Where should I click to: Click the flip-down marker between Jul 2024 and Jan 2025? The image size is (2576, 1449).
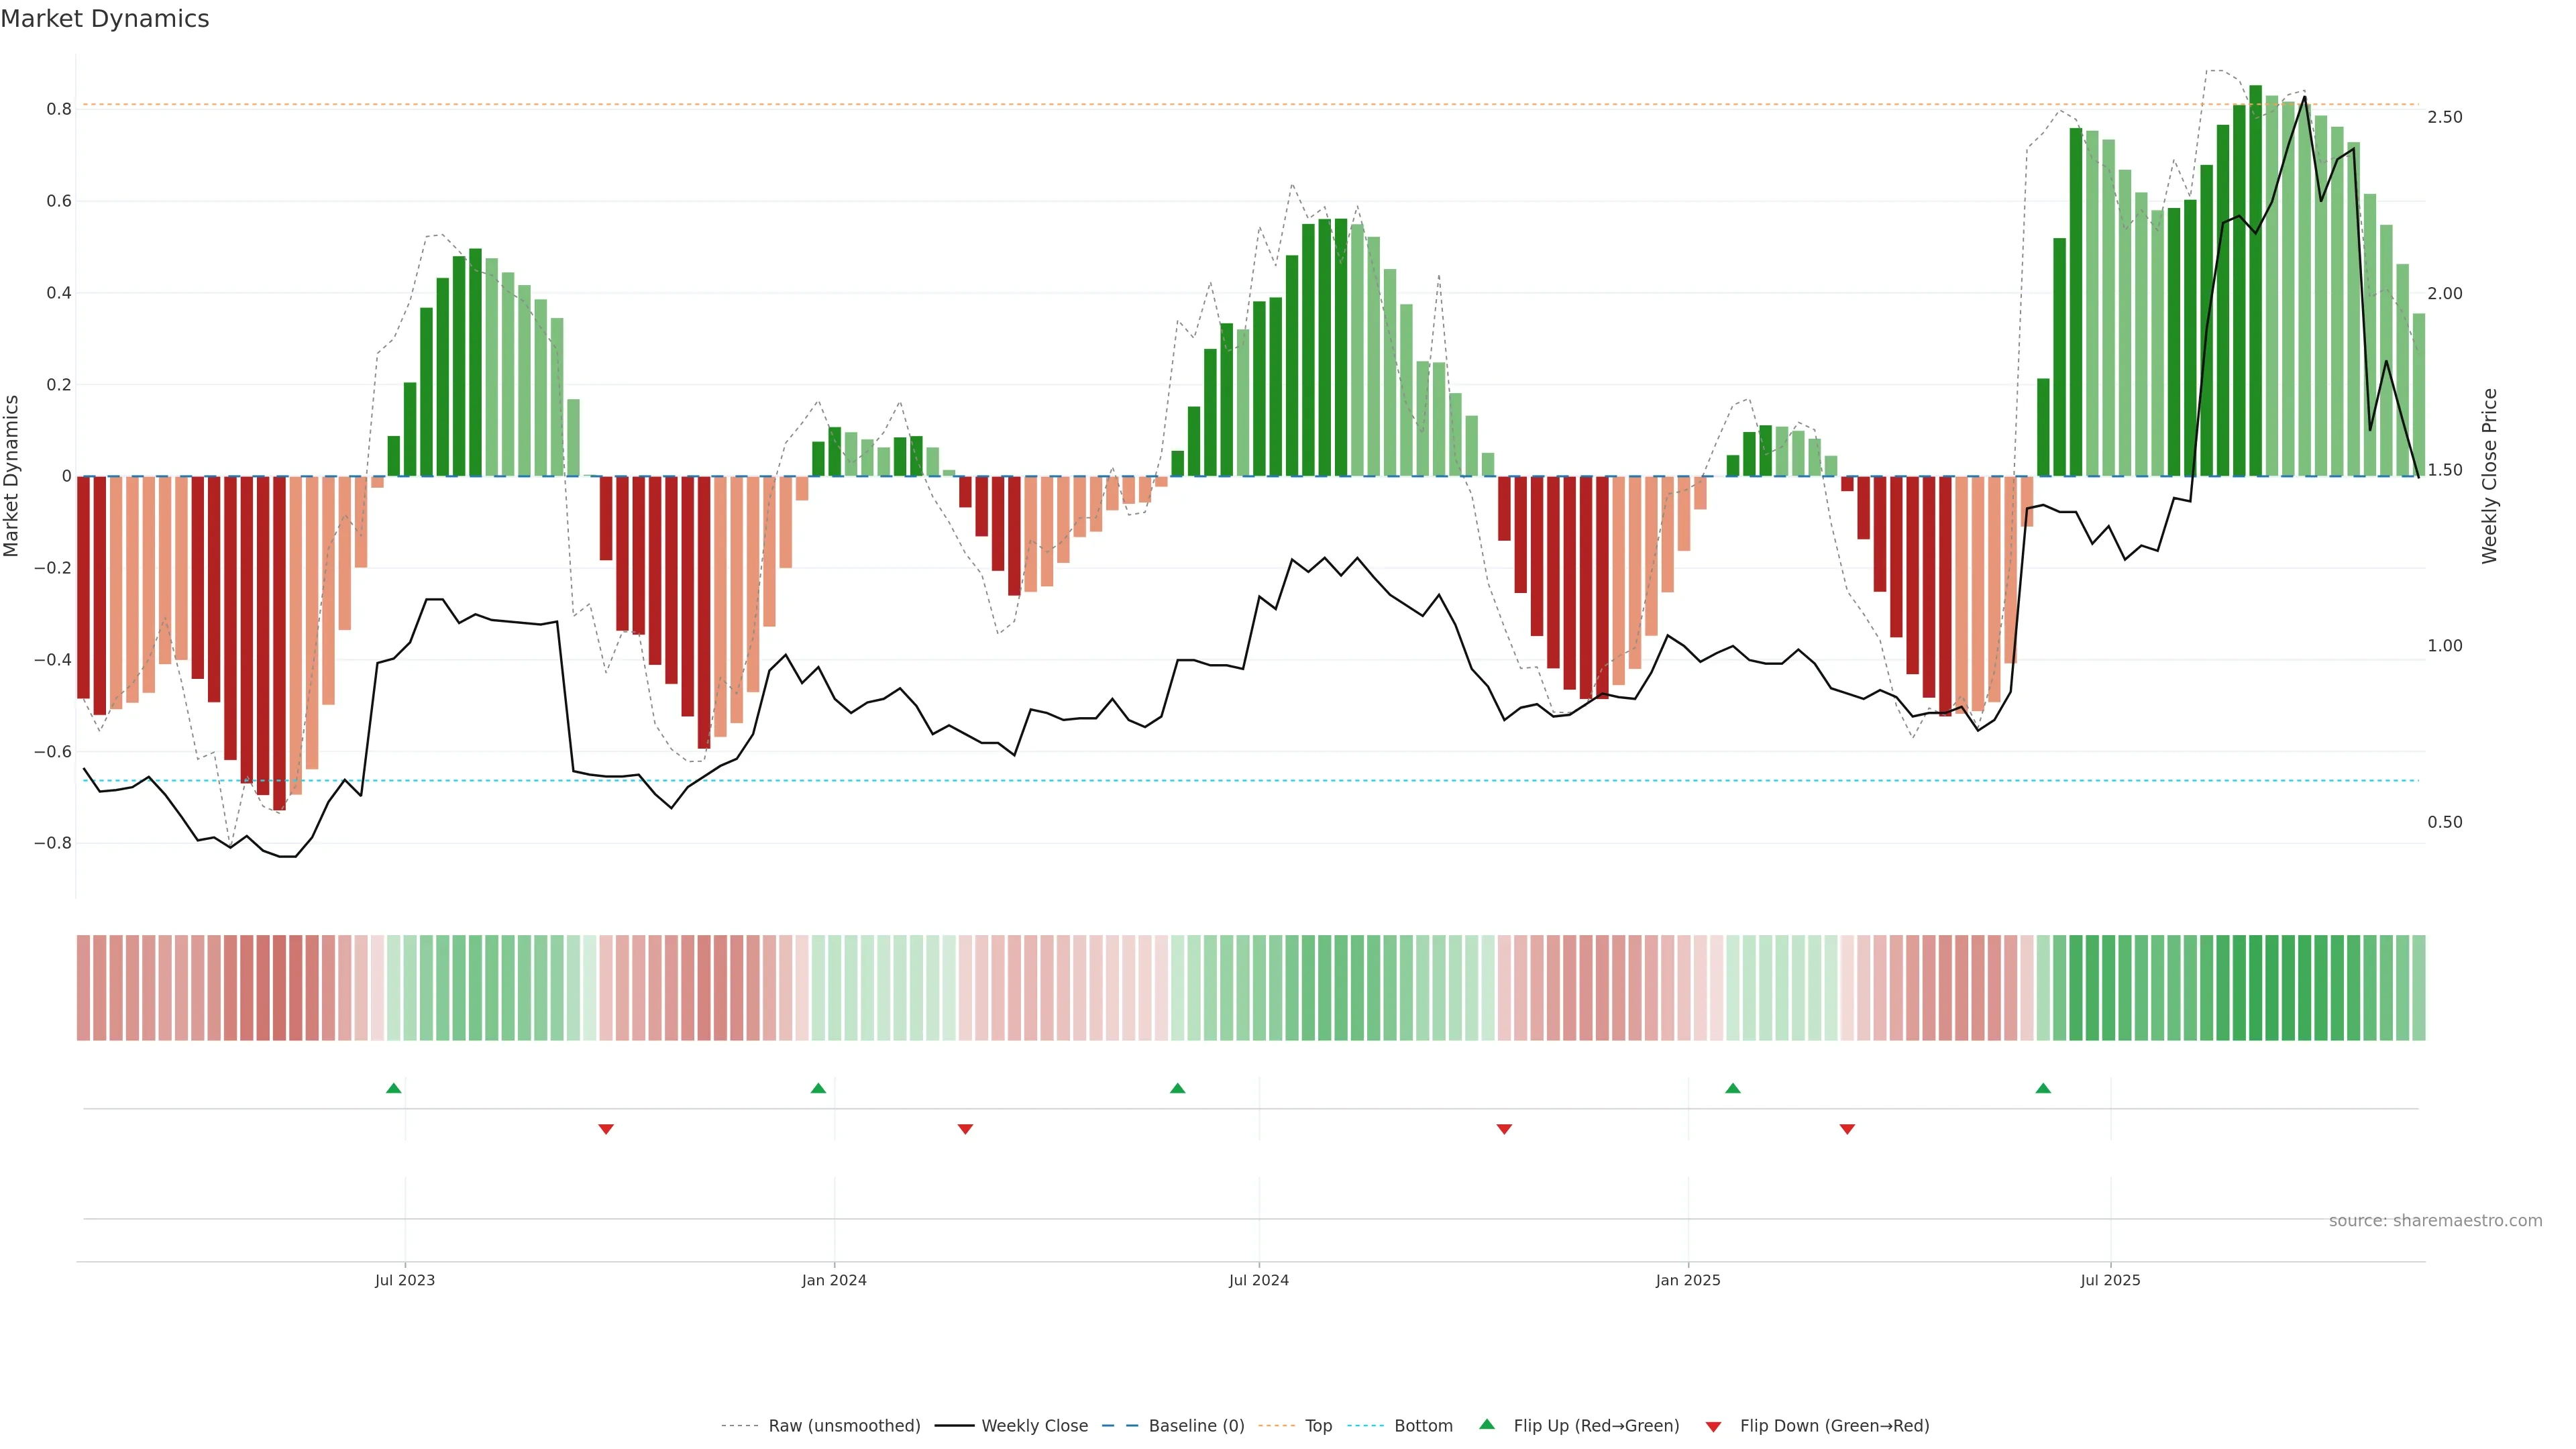(x=1504, y=1129)
